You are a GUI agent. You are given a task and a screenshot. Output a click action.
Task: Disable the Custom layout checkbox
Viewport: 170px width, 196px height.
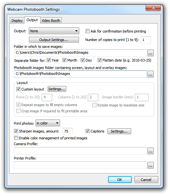[18, 89]
